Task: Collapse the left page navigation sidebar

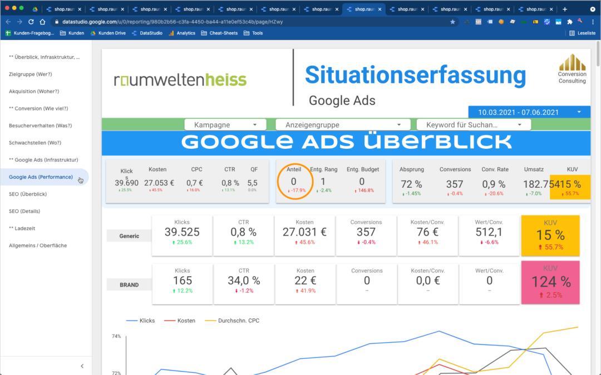Action: (x=82, y=366)
